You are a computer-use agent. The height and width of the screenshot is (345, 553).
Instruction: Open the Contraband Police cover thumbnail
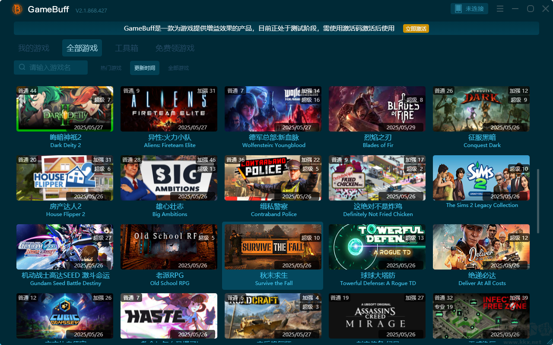(273, 178)
